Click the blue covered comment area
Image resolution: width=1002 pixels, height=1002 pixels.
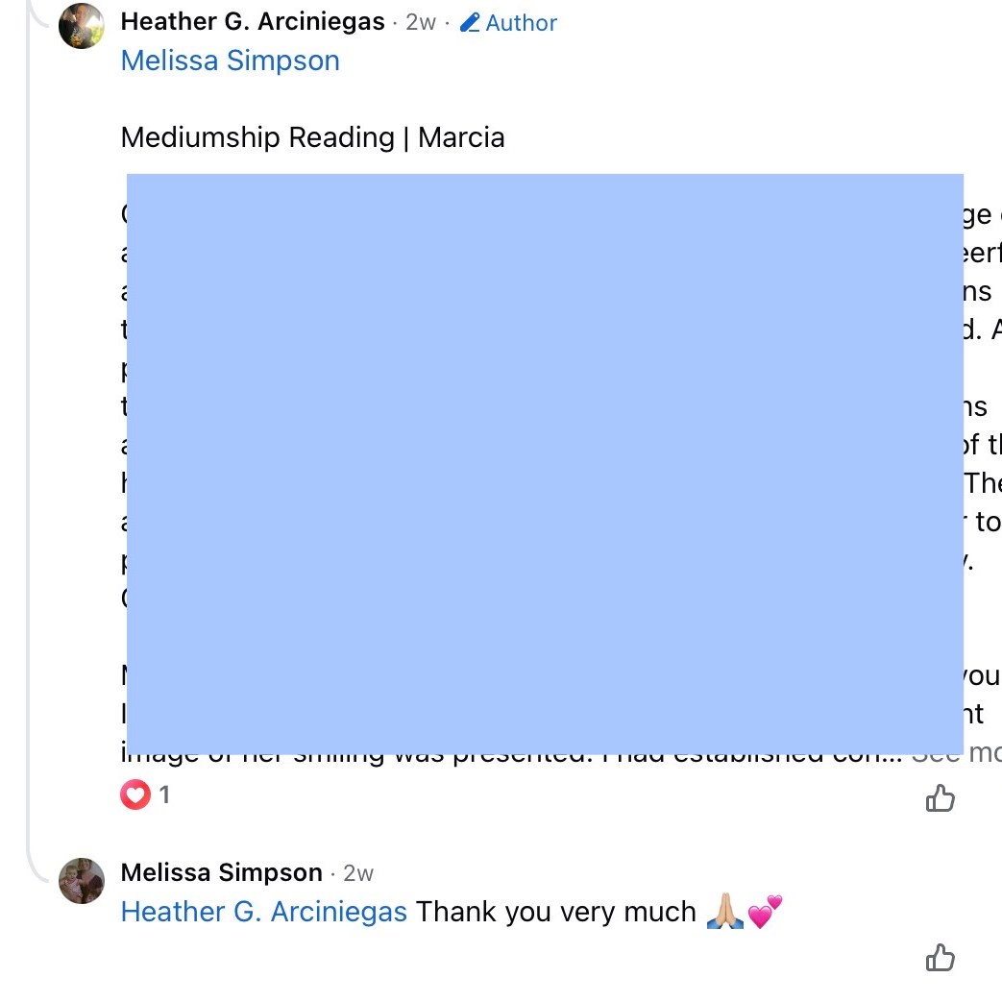pos(545,461)
